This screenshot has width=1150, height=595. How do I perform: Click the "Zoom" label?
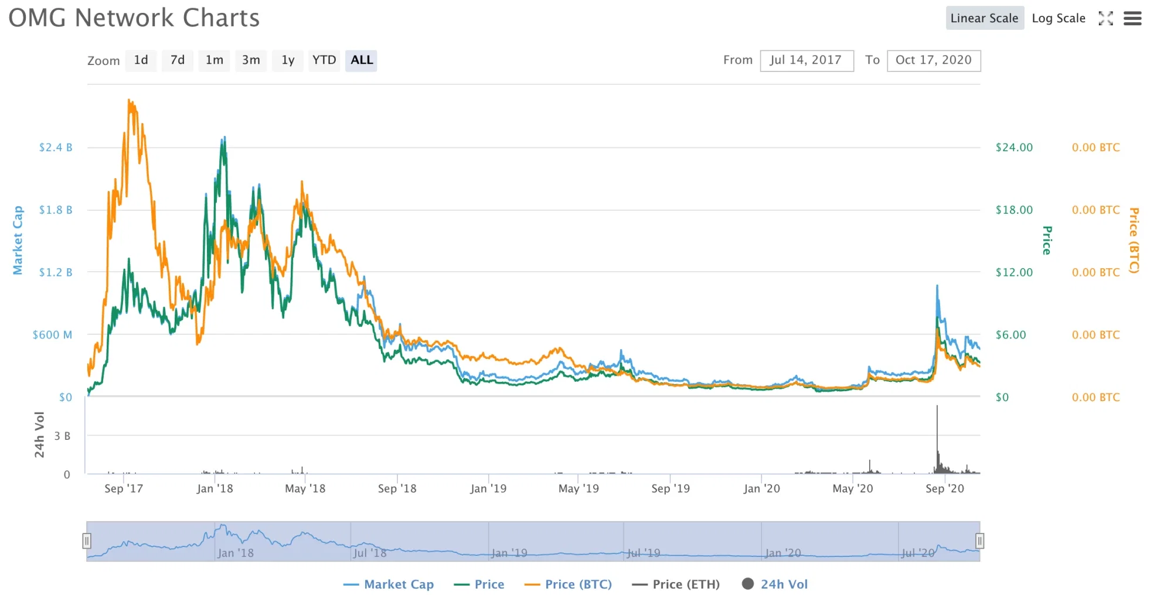pos(104,61)
